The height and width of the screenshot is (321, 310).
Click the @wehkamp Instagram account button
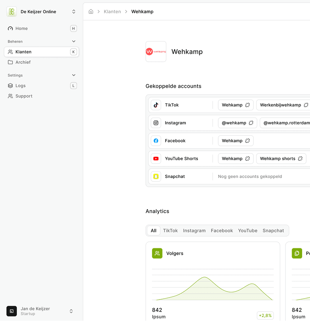tap(234, 123)
